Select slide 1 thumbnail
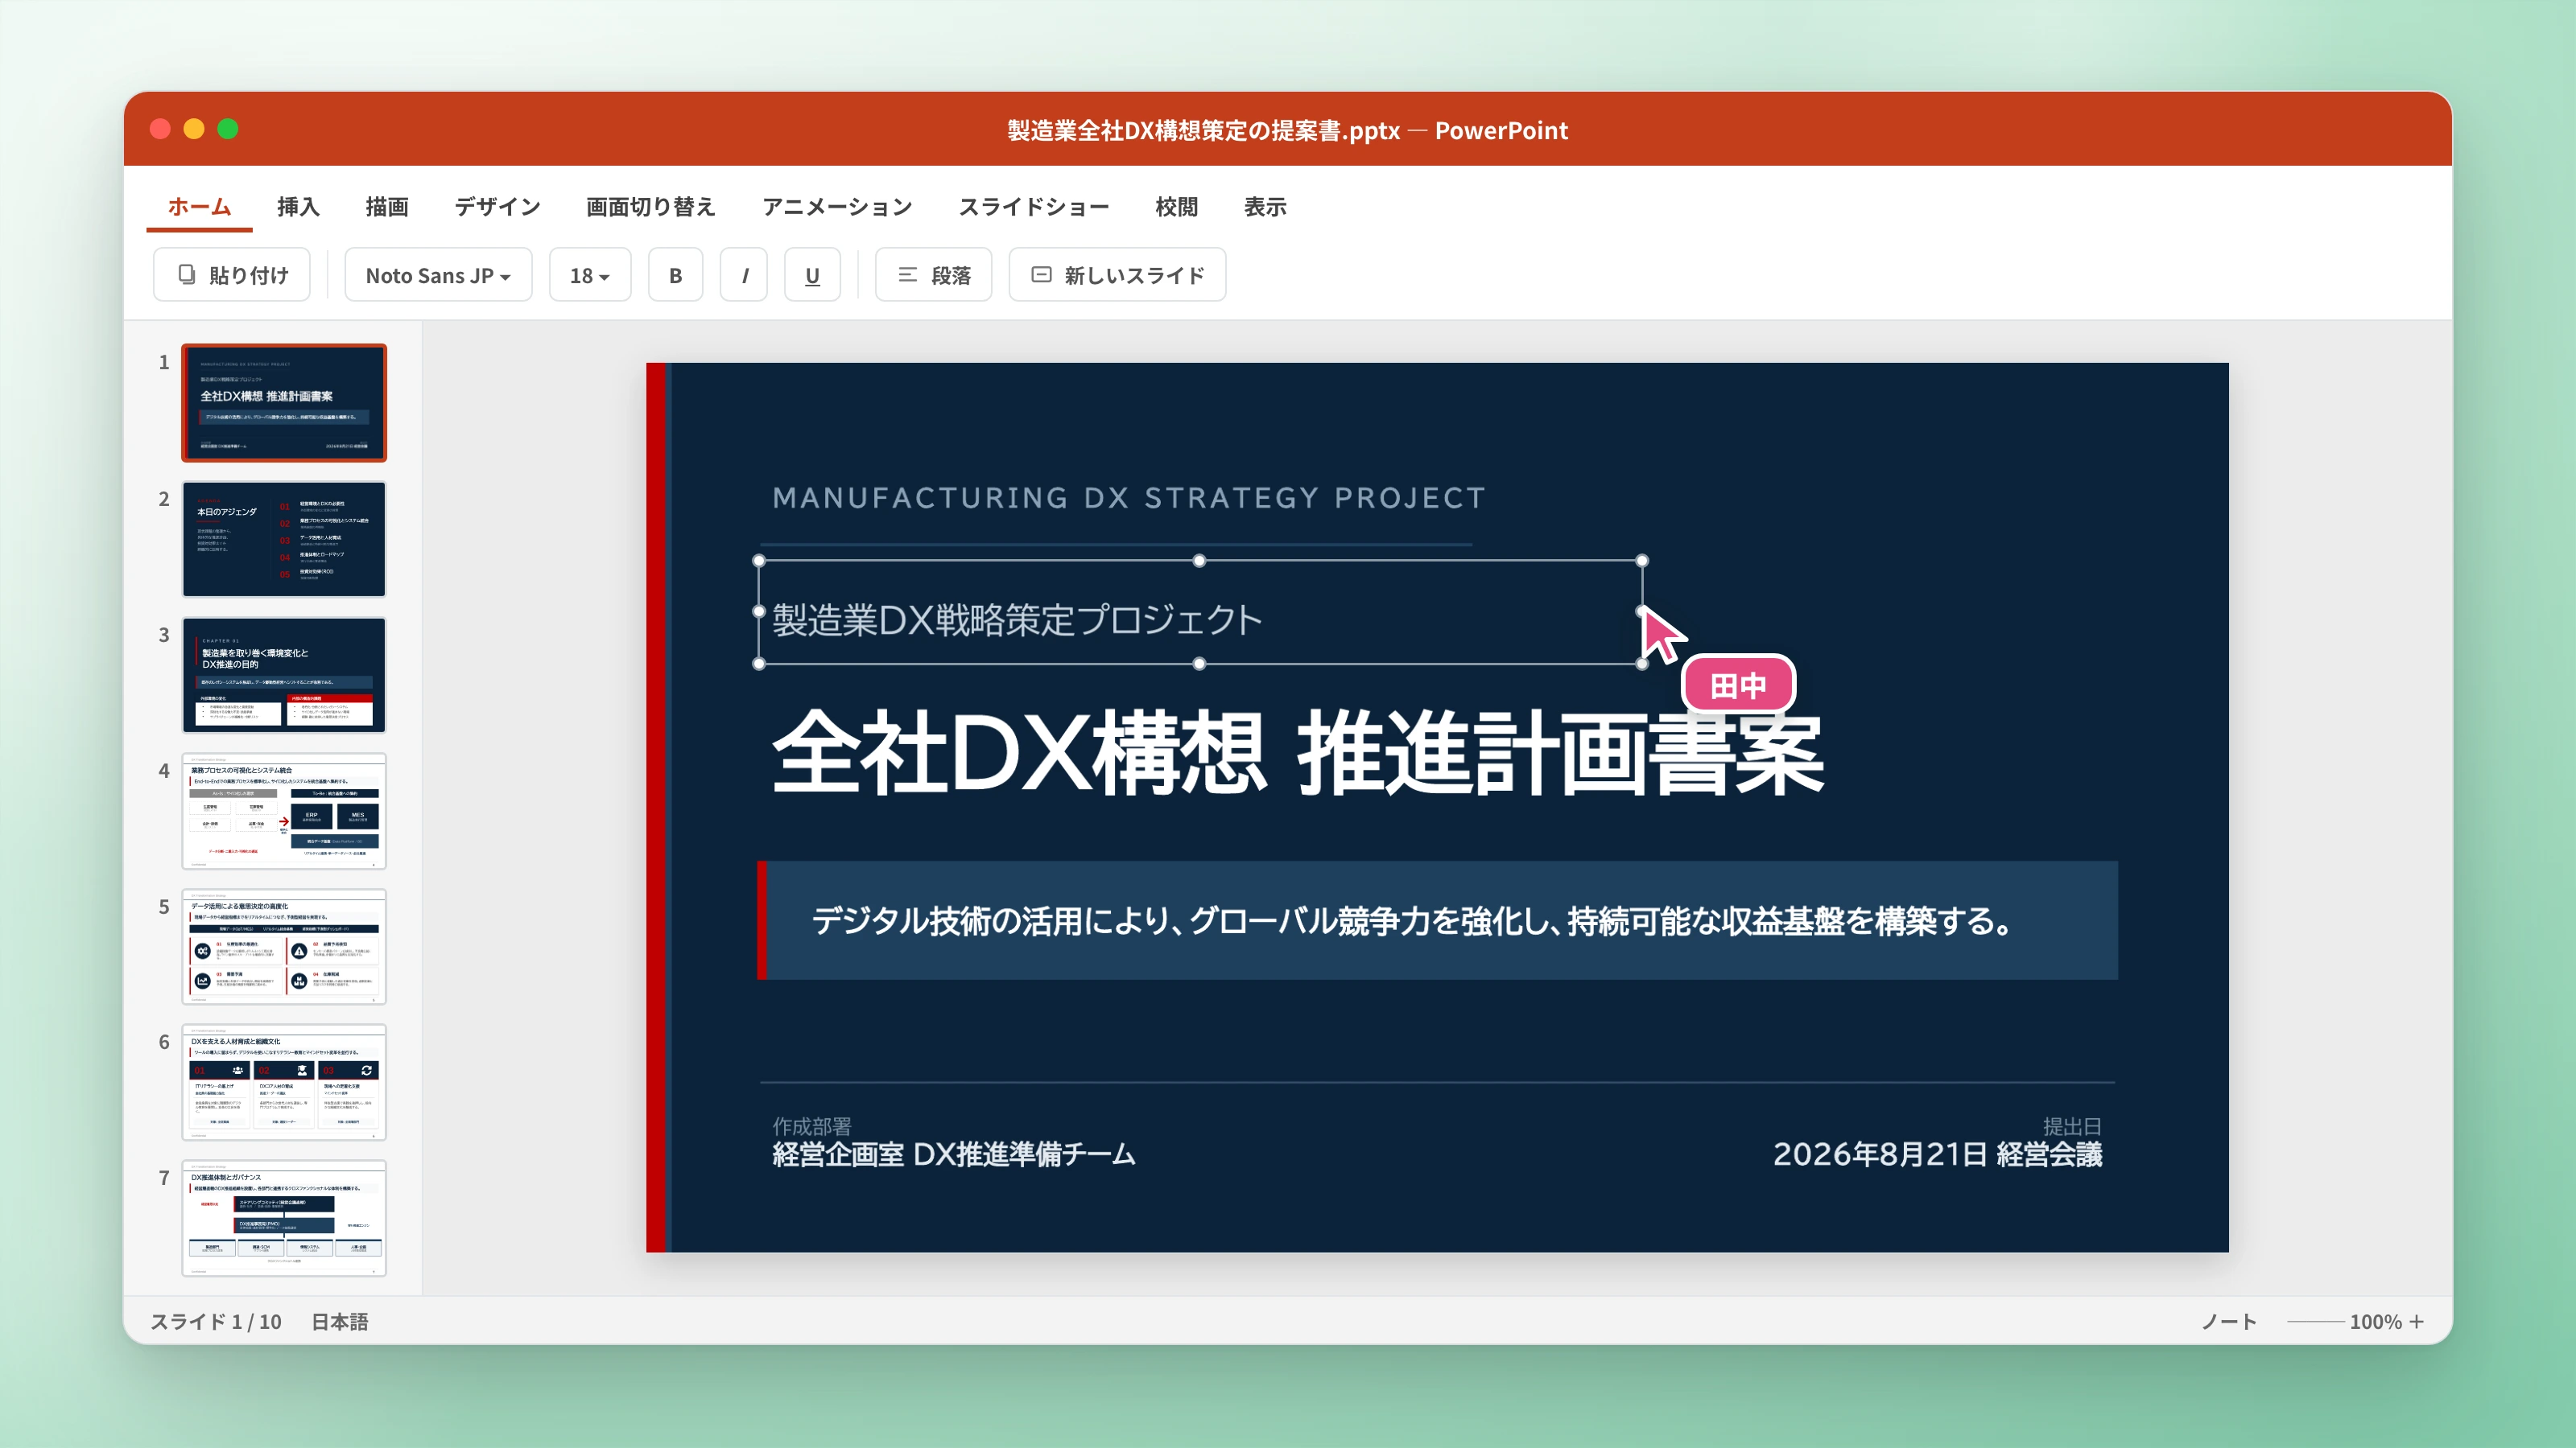 [284, 403]
